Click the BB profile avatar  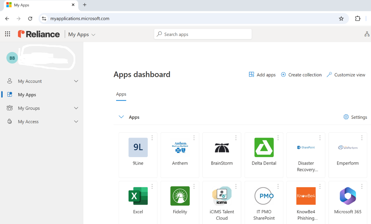(12, 58)
